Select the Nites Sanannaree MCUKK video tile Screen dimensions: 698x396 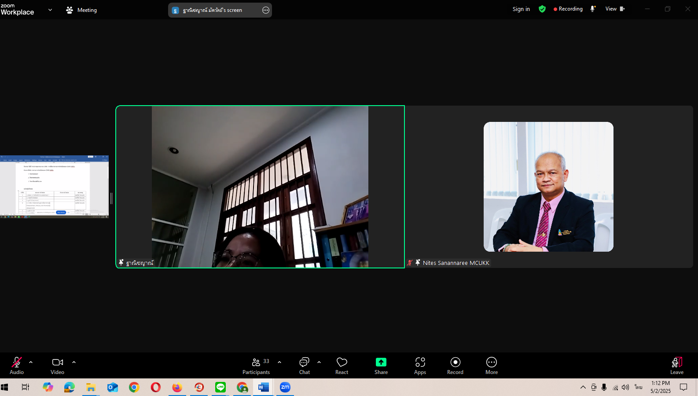tap(549, 187)
